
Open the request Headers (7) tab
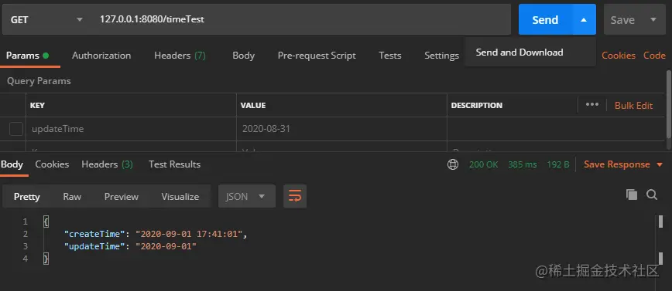[180, 56]
